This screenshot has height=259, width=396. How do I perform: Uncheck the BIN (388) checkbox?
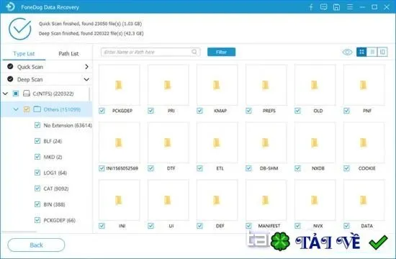pyautogui.click(x=37, y=204)
